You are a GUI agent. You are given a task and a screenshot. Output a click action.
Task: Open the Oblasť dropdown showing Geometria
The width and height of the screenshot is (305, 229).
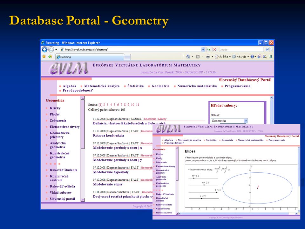click(229, 121)
